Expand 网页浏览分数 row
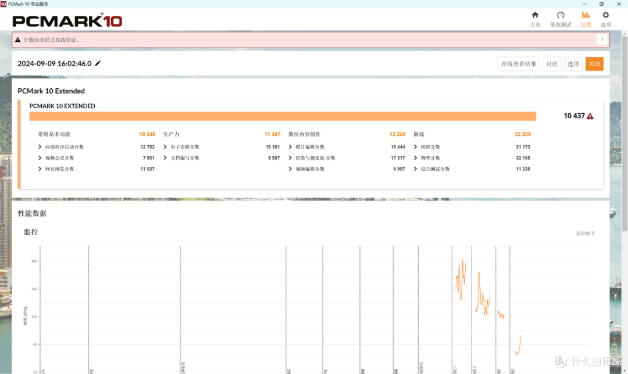Screen dimensions: 628x374 pyautogui.click(x=40, y=169)
